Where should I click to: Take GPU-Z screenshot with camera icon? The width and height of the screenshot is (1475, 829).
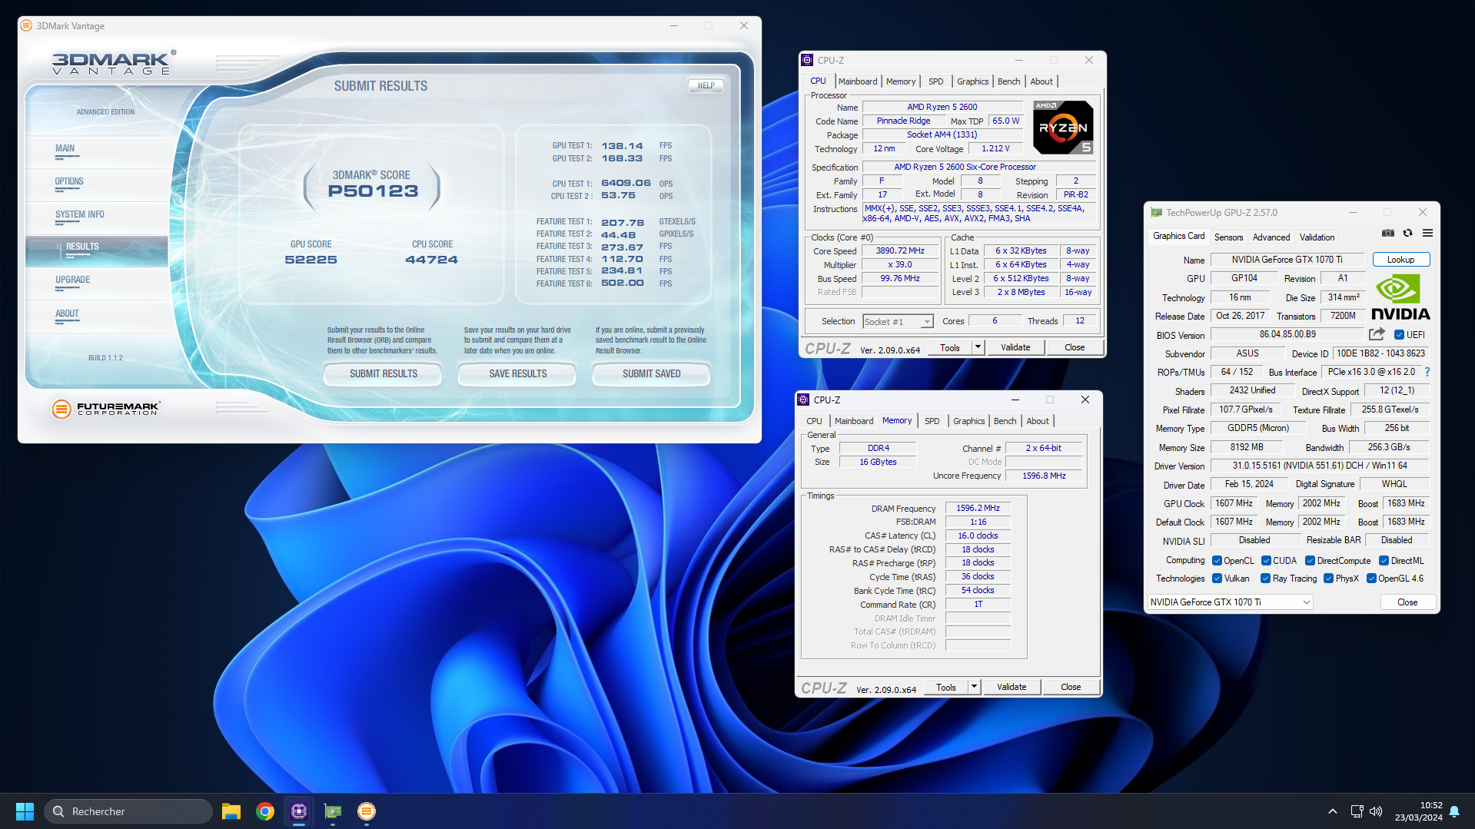(x=1387, y=234)
